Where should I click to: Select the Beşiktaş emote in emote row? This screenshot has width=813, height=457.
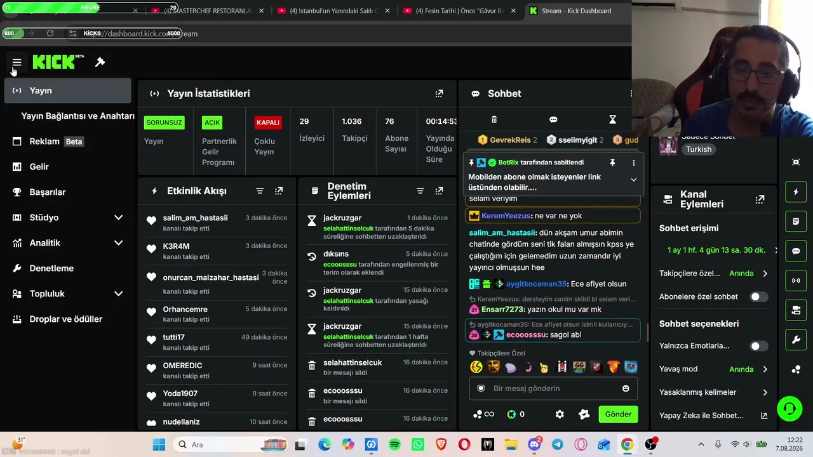(561, 367)
